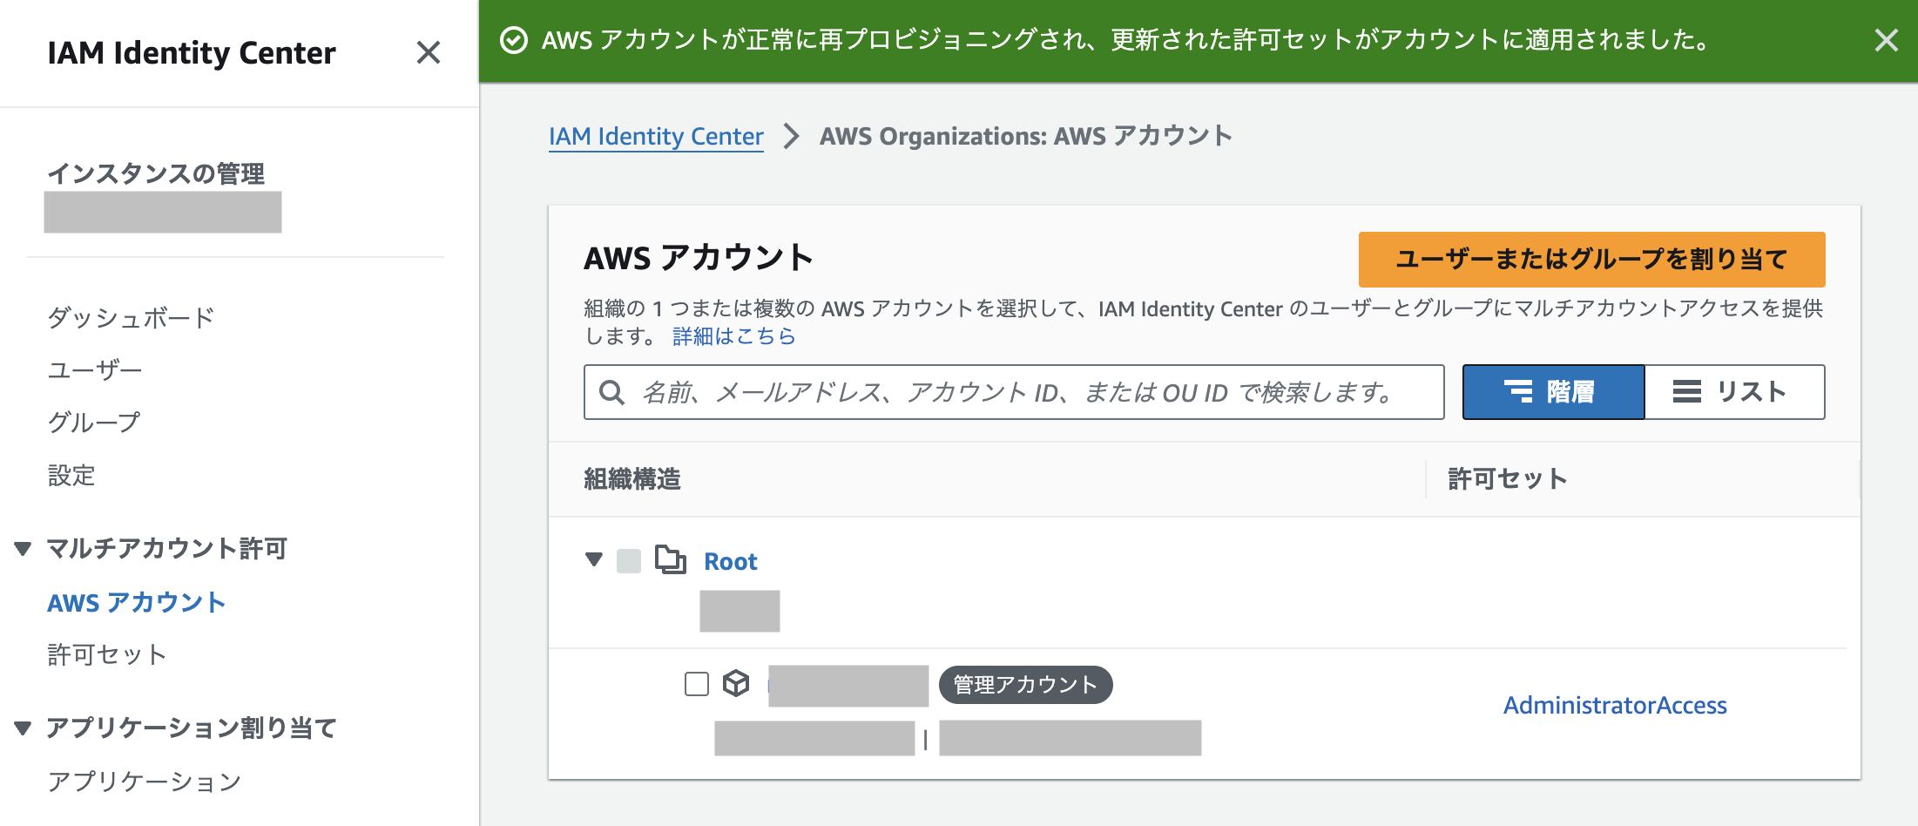Click the breadcrumb chevron separator

[791, 136]
